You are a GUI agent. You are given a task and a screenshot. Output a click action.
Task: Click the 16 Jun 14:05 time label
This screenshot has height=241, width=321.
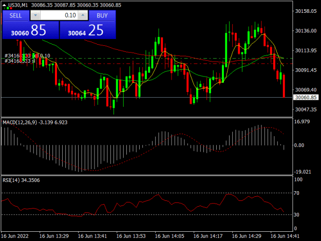click(169, 236)
